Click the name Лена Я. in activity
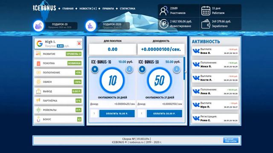 [206, 93]
